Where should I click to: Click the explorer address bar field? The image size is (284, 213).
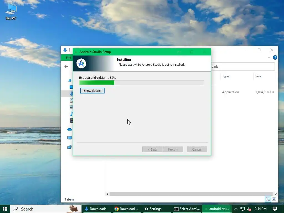pyautogui.click(x=243, y=67)
